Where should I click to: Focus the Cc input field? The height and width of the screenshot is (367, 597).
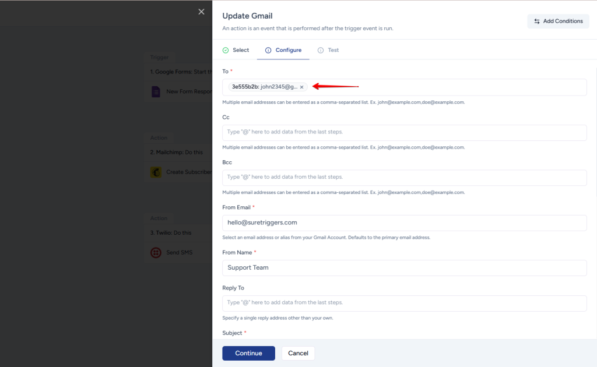coord(404,132)
